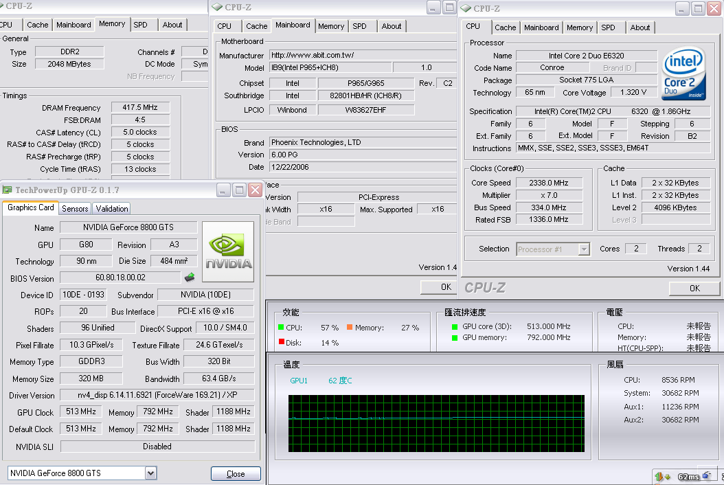Click OK in the CPU processor window

click(x=694, y=288)
